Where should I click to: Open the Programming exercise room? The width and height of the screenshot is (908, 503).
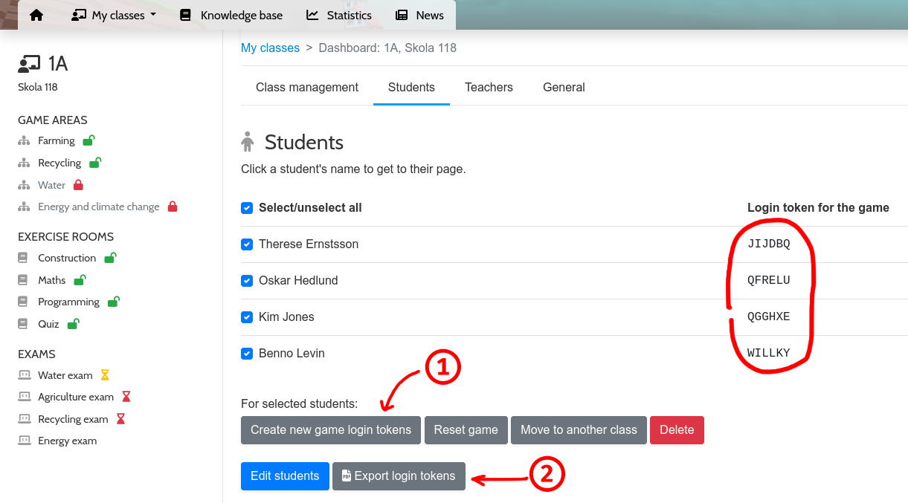coord(68,302)
